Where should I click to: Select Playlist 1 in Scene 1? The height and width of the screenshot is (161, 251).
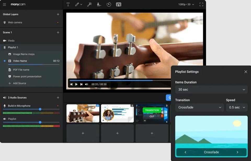pos(31,47)
